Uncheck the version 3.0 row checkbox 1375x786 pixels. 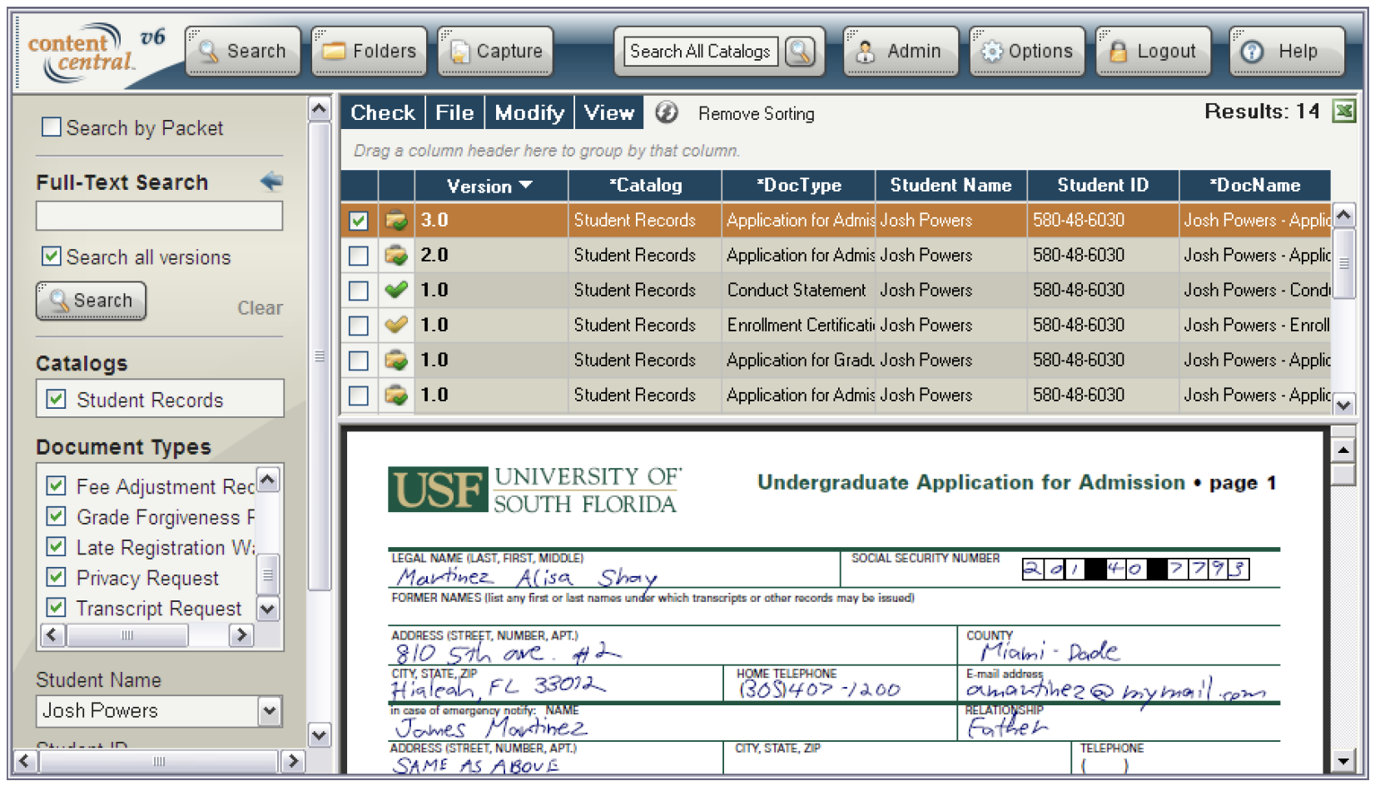[359, 221]
